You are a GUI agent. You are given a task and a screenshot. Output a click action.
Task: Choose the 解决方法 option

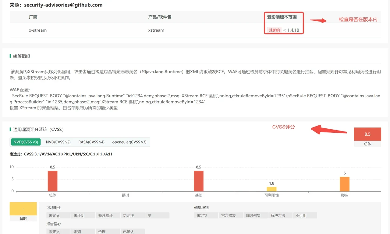280,215
